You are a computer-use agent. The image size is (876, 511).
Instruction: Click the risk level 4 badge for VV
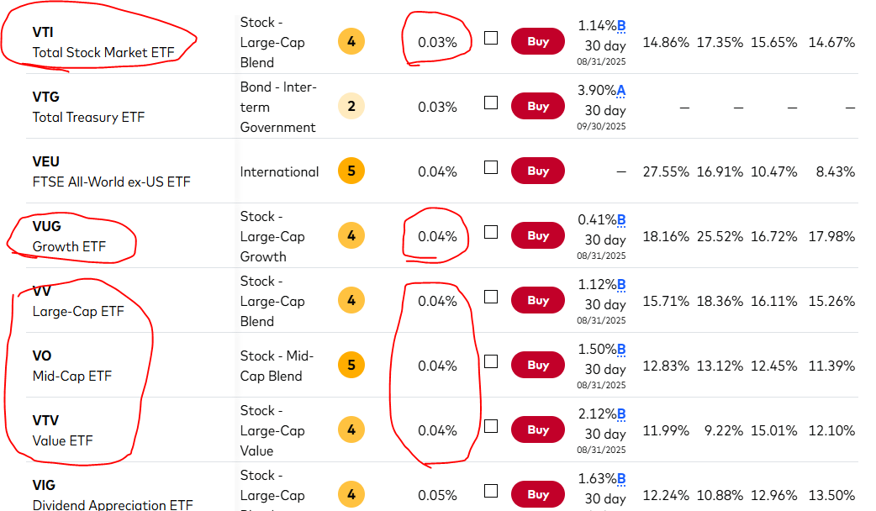[x=351, y=301]
